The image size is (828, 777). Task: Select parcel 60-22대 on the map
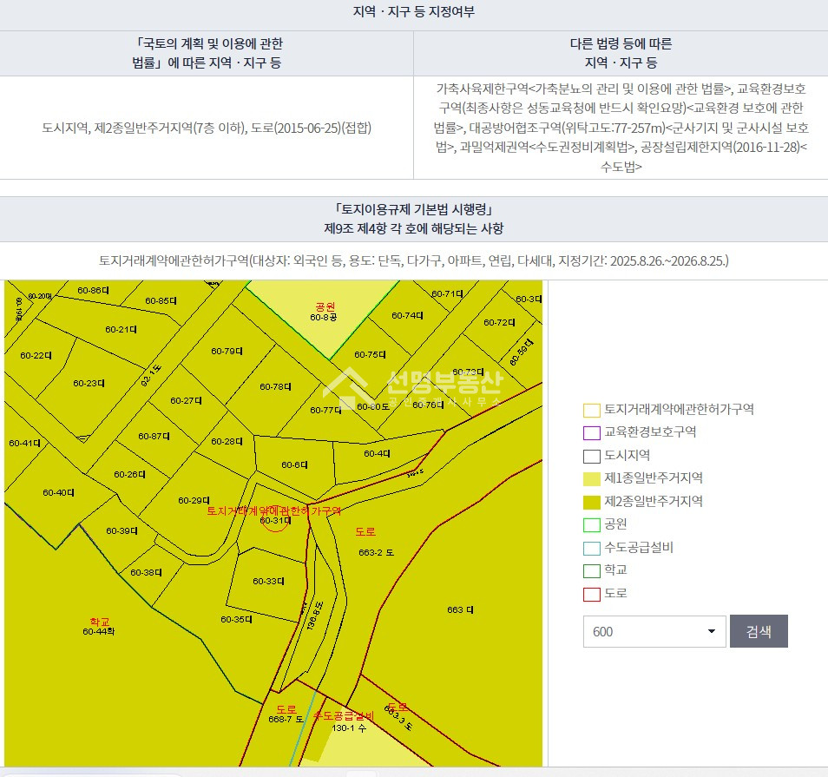(x=36, y=355)
